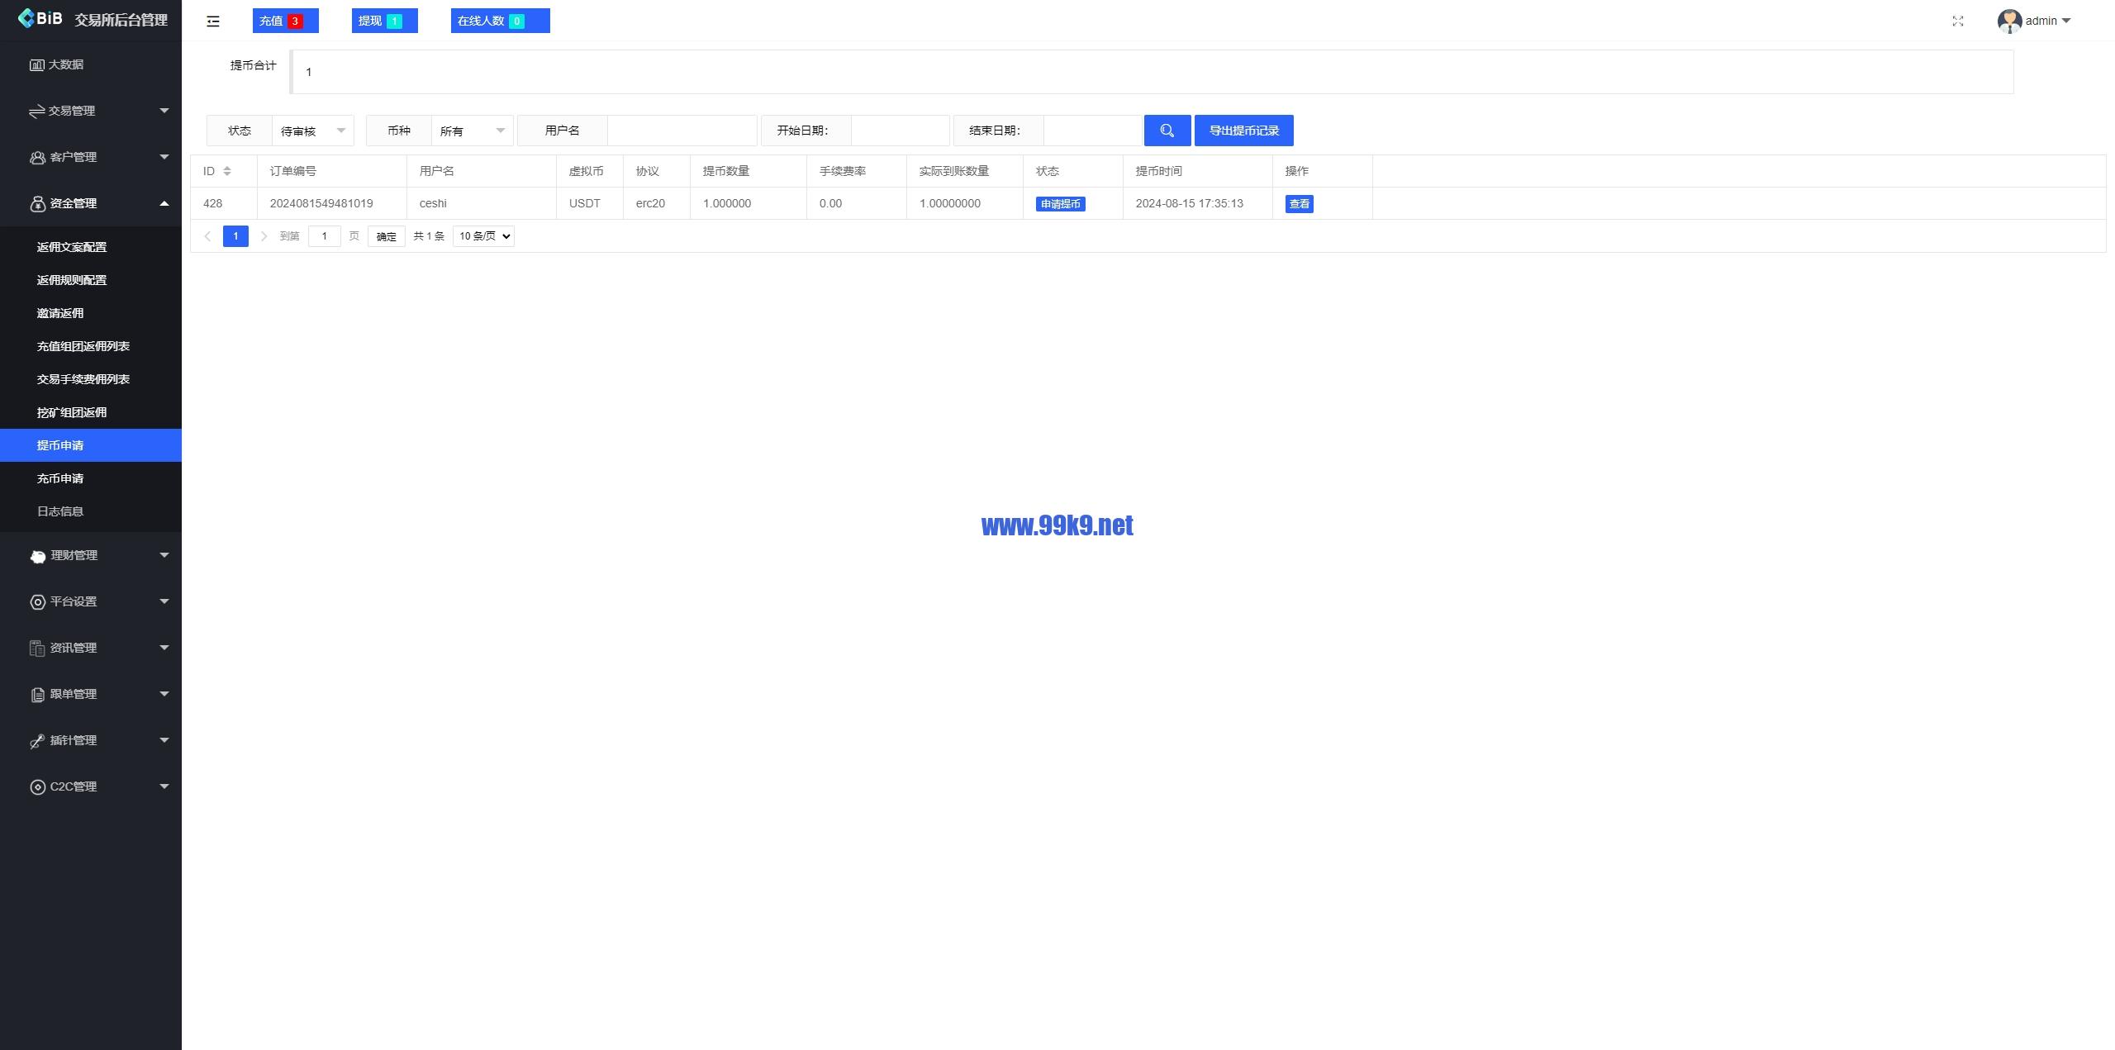The height and width of the screenshot is (1050, 2115).
Task: Click 导出提币记录 export button
Action: tap(1243, 131)
